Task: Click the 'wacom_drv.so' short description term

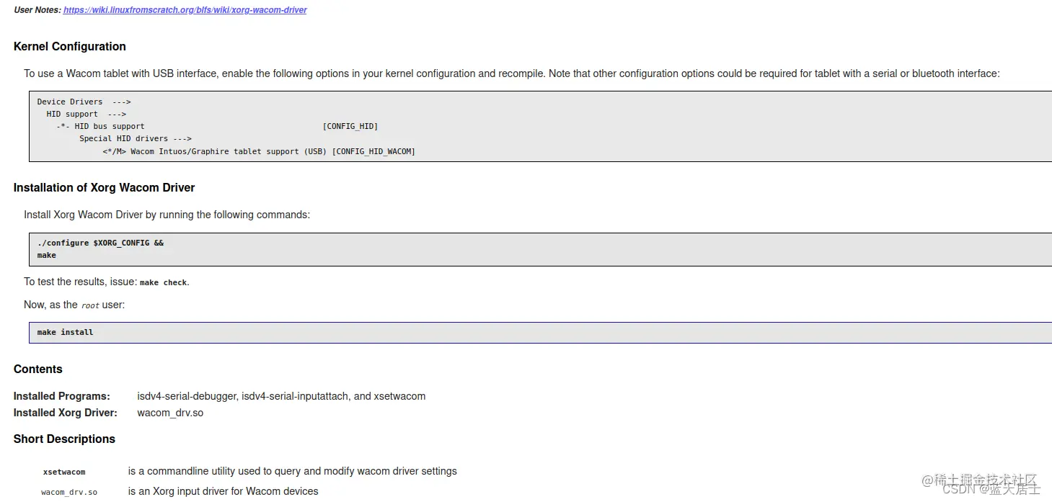Action: [x=69, y=492]
